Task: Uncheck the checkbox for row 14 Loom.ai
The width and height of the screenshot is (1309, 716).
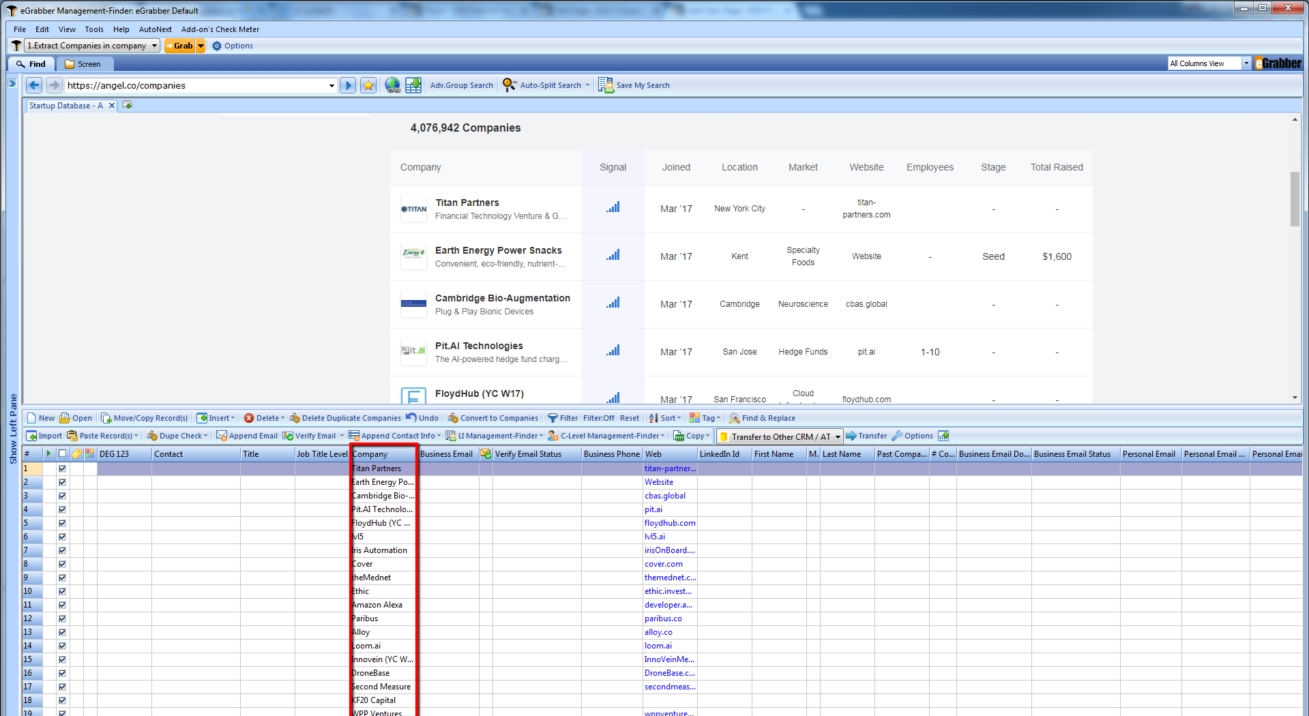Action: tap(62, 646)
